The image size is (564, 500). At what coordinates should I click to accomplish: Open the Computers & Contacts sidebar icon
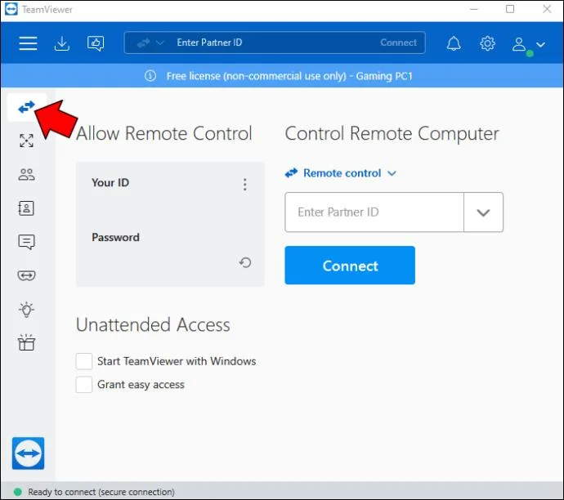(x=26, y=208)
